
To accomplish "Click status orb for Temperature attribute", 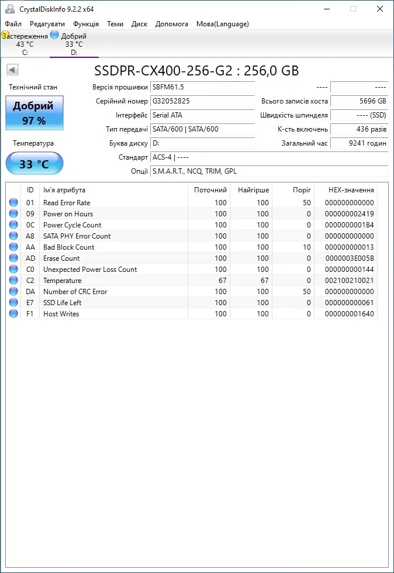I will click(x=13, y=280).
